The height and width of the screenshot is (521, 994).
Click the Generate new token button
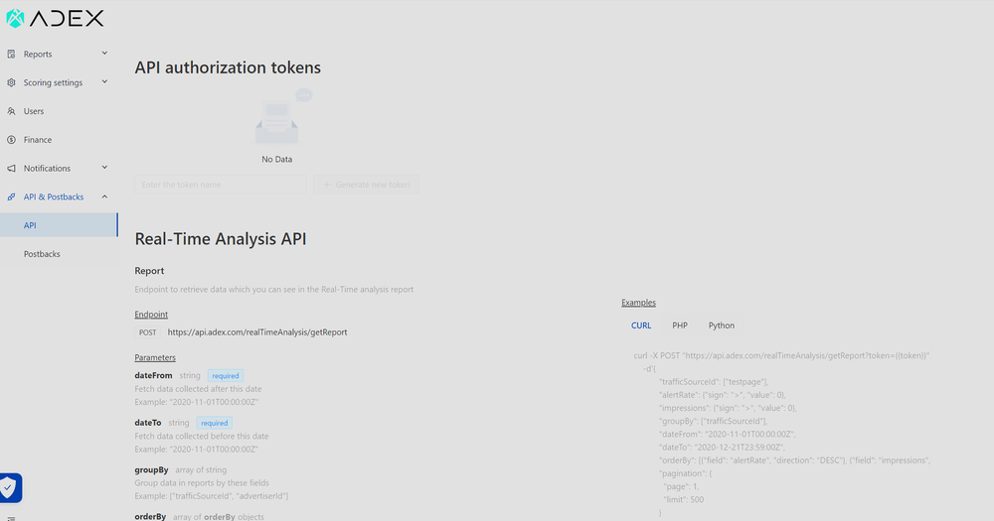point(367,185)
